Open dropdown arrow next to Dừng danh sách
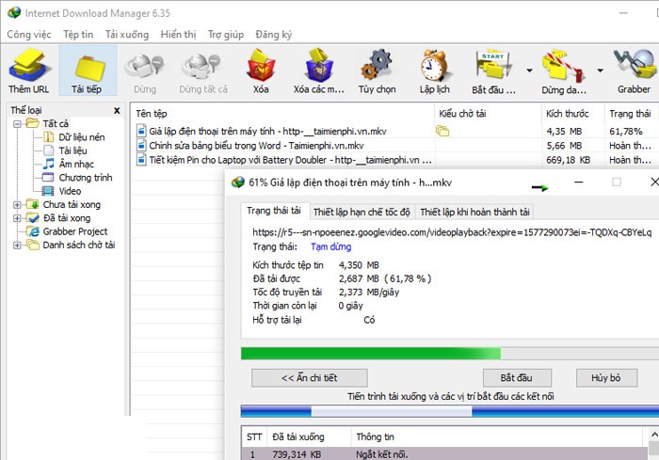Screen dimensions: 659x460 pyautogui.click(x=601, y=71)
